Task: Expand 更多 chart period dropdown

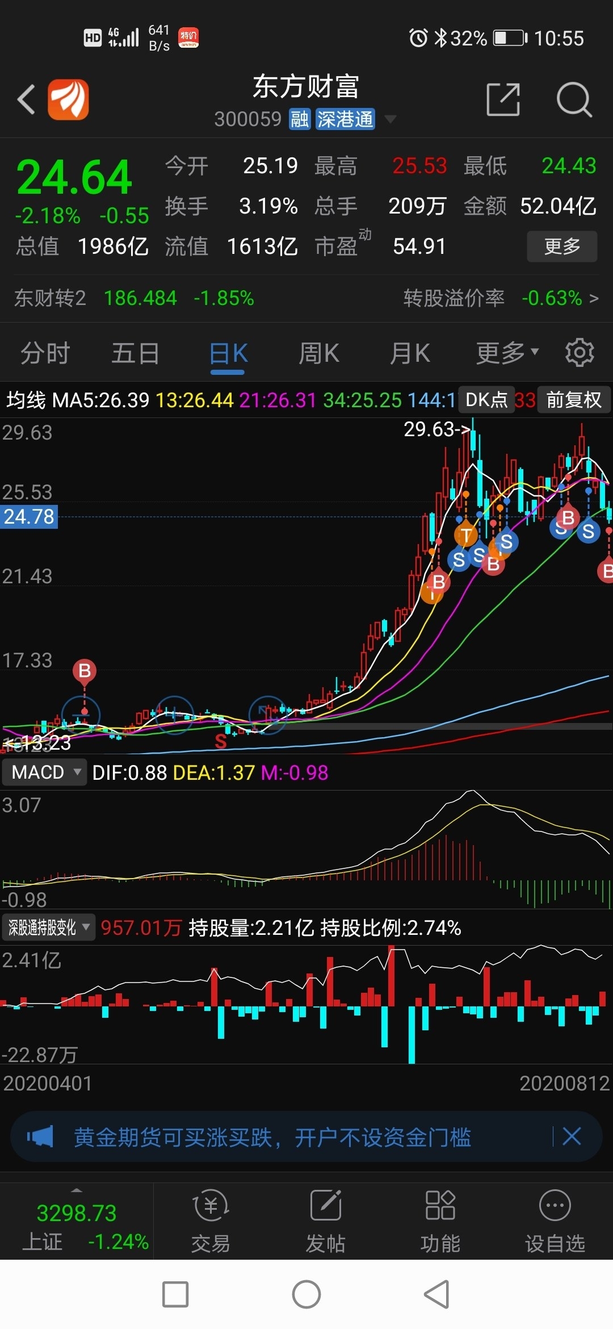Action: [x=507, y=353]
